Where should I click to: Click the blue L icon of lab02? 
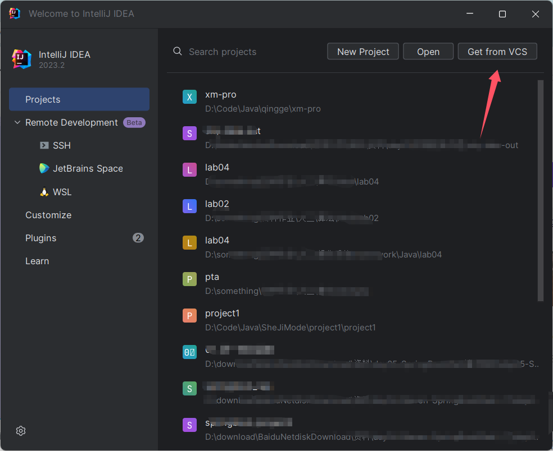pyautogui.click(x=189, y=206)
